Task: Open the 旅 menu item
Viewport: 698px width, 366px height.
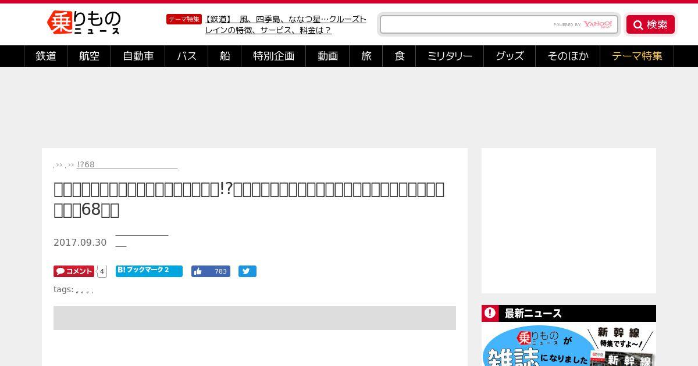Action: click(366, 56)
